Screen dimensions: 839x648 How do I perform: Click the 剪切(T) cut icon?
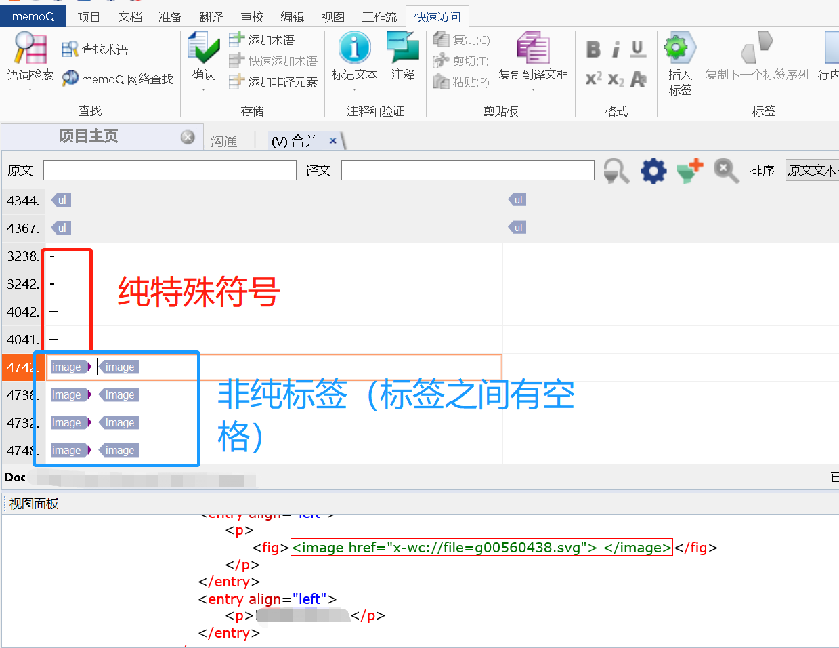click(442, 61)
